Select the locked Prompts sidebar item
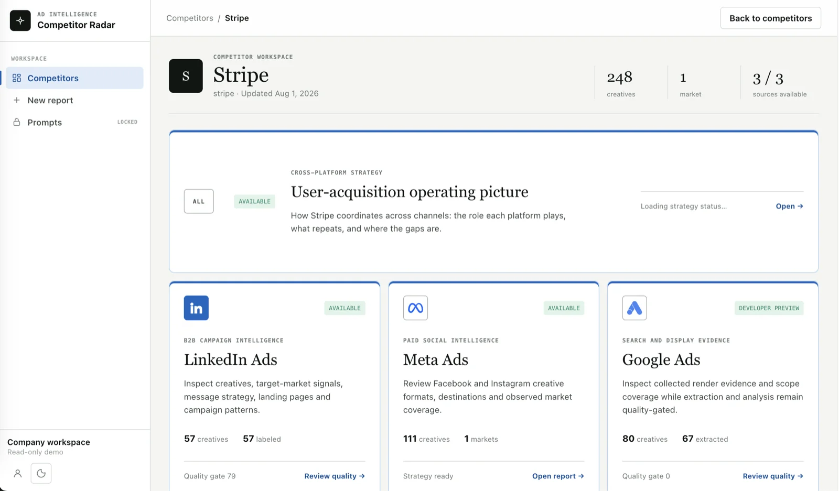Viewport: 839px width, 491px height. [x=75, y=122]
